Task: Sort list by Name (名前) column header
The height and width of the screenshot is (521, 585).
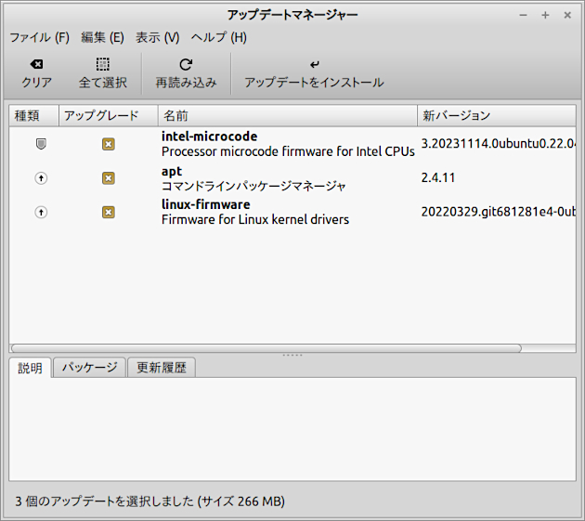Action: pyautogui.click(x=286, y=116)
